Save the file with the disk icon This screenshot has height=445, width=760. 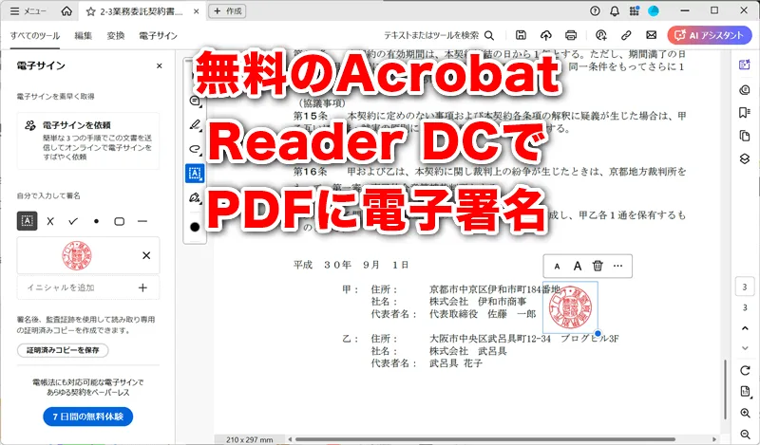click(x=521, y=35)
